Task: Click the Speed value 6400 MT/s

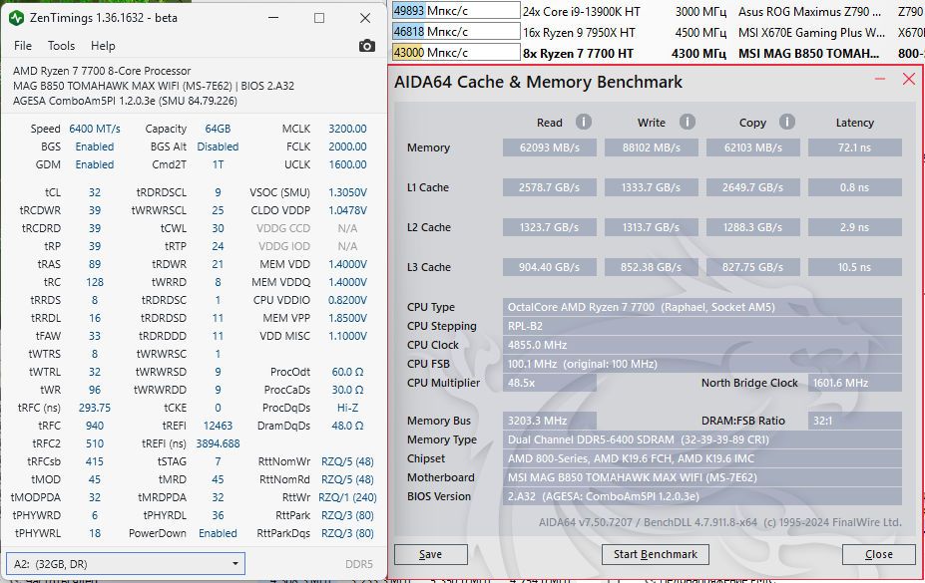Action: (95, 129)
